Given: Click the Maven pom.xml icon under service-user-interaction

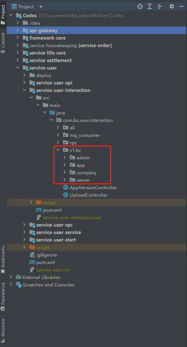Looking at the screenshot, I should pos(39,210).
